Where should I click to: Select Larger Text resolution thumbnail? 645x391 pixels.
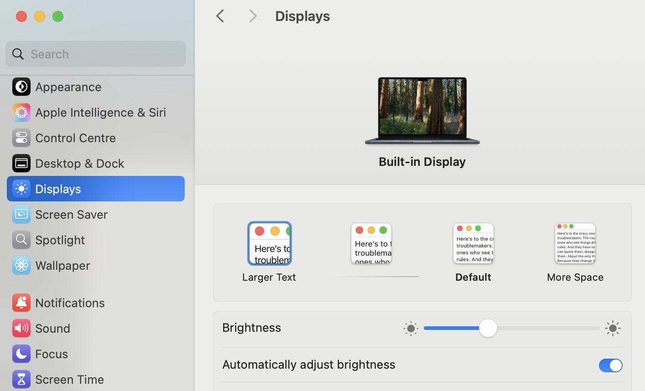pos(270,243)
